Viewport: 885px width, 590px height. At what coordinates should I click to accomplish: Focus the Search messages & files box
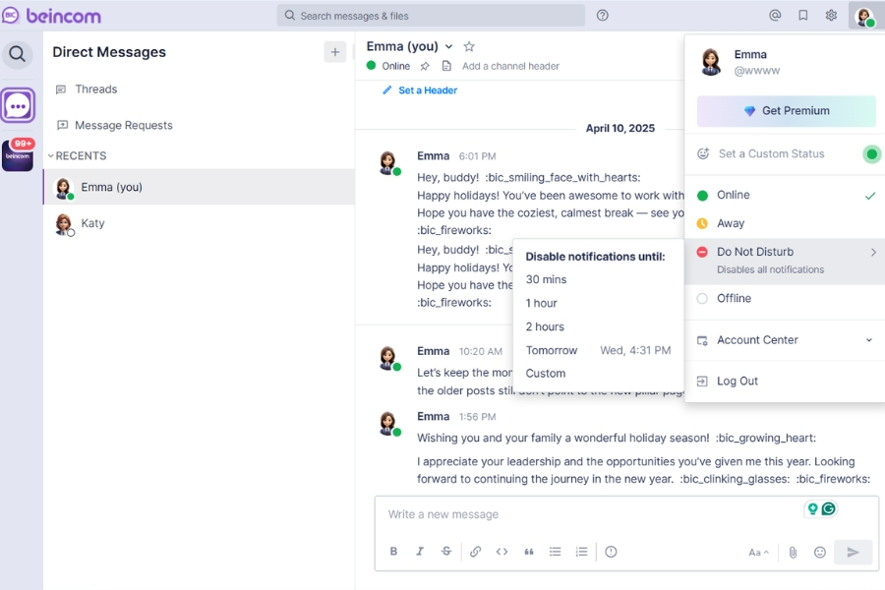(x=431, y=16)
